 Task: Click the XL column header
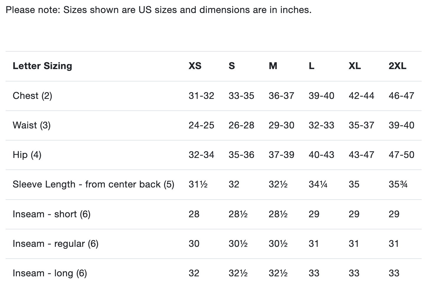(355, 66)
